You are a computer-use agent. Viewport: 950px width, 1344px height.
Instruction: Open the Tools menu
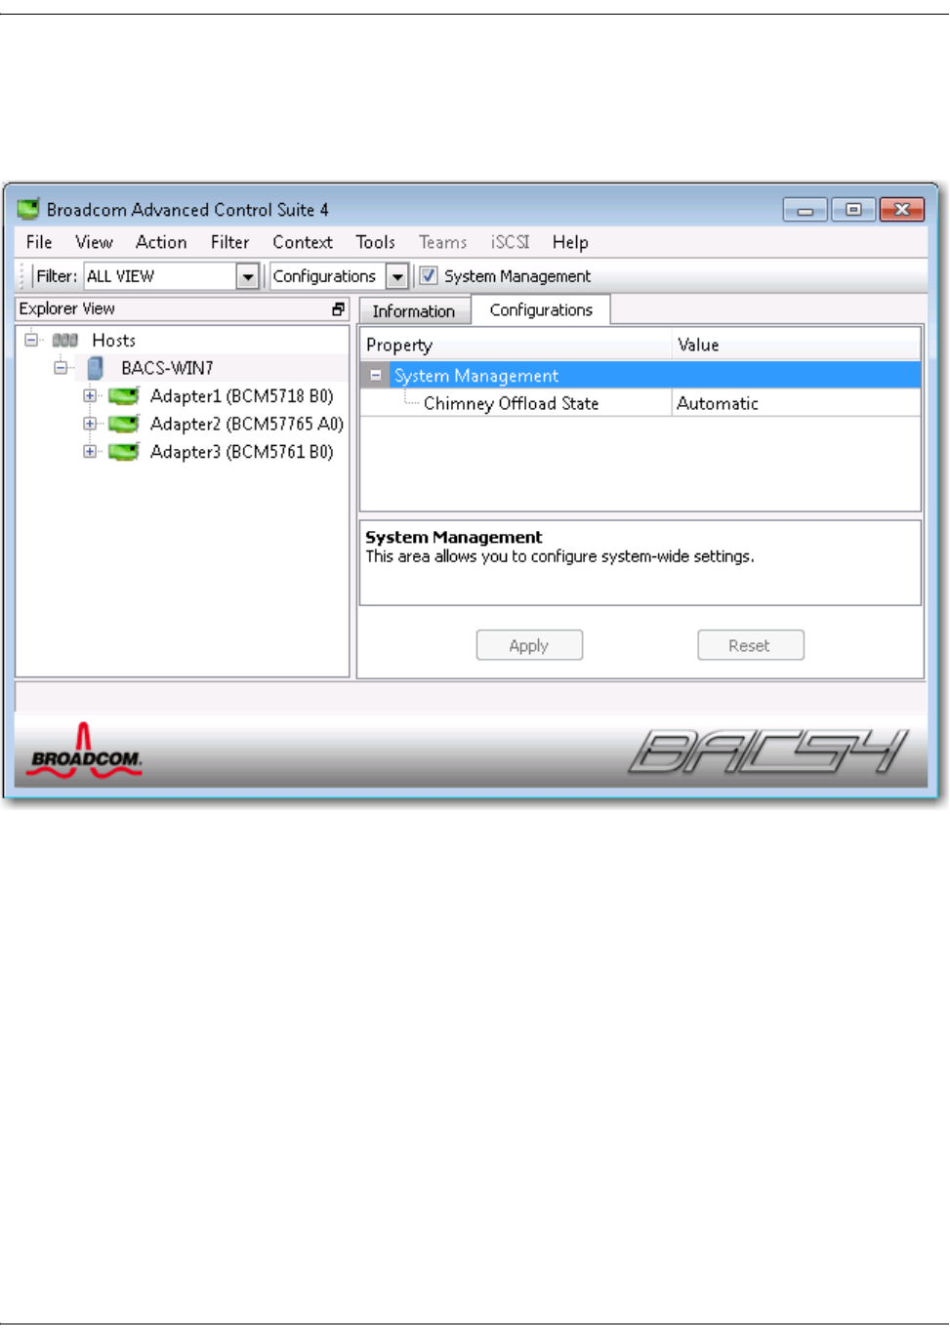[x=375, y=242]
